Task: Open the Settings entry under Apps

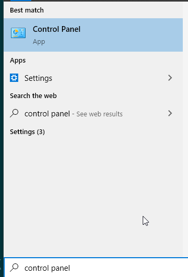Action: [x=93, y=78]
